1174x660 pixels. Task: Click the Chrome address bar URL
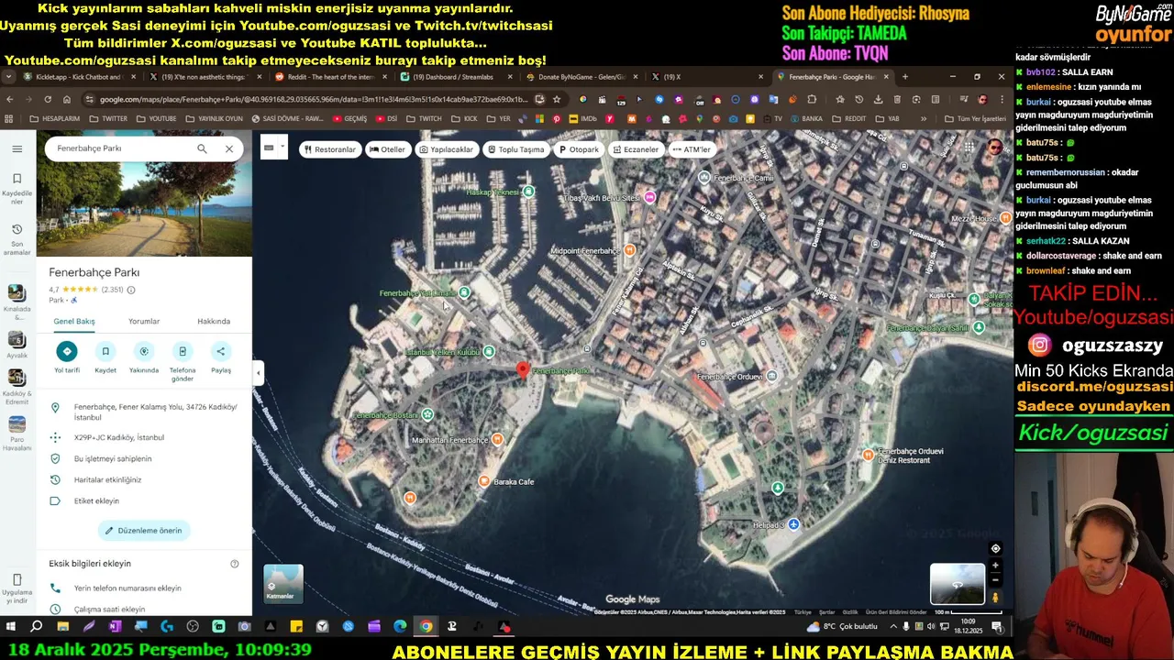click(314, 99)
